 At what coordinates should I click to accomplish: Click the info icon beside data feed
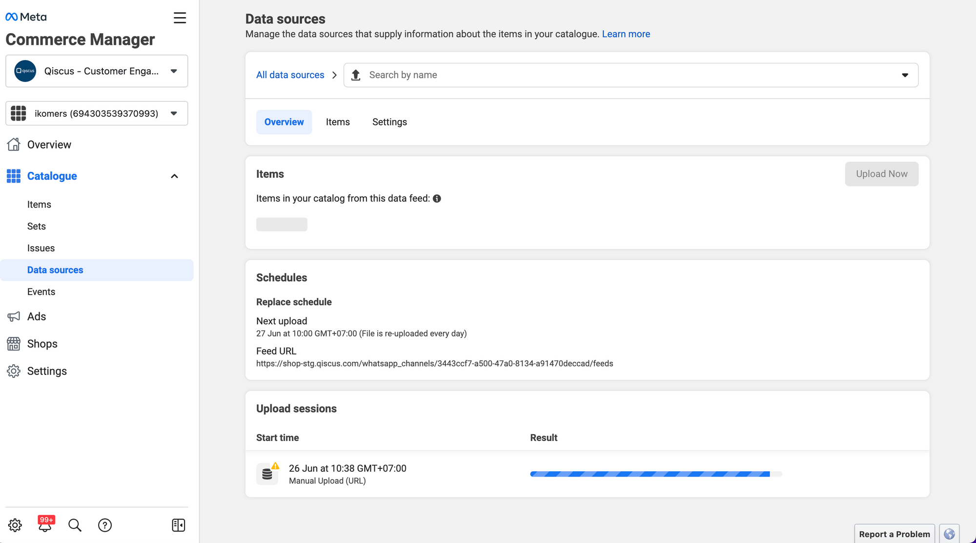click(437, 199)
